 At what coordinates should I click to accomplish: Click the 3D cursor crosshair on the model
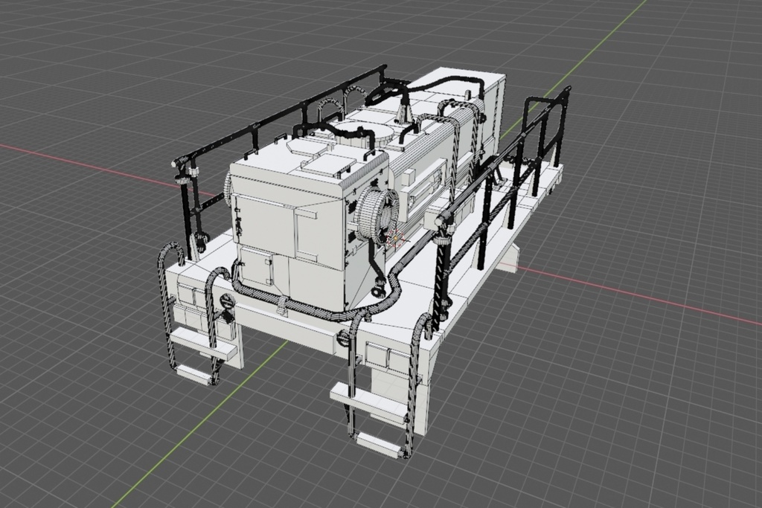(396, 239)
